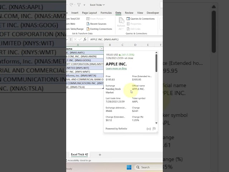Select column B header
Image resolution: width=229 pixels, height=172 pixels.
click(110, 45)
